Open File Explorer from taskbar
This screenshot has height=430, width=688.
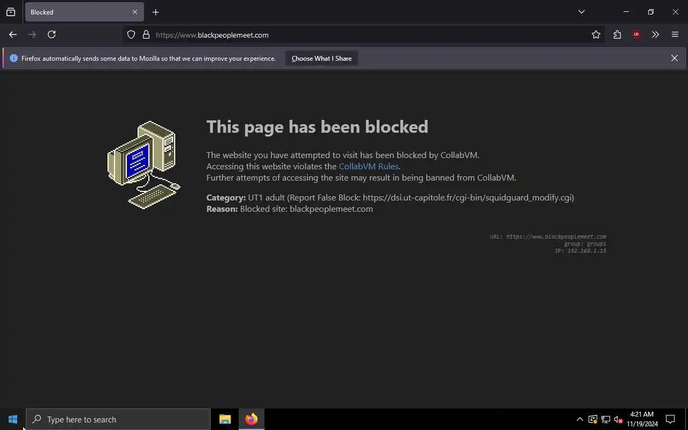pyautogui.click(x=225, y=419)
